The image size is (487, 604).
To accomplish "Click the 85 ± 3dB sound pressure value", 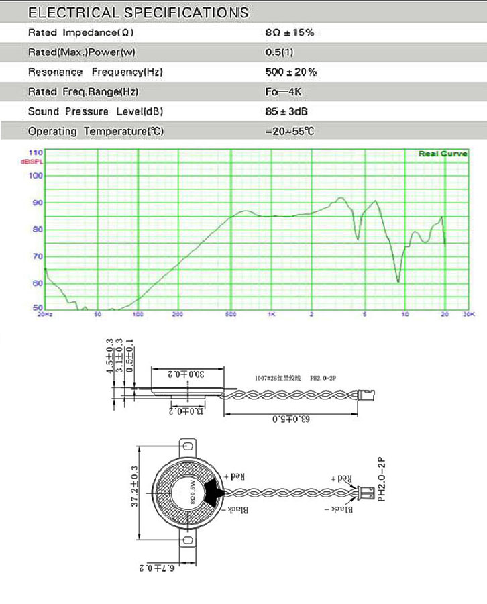I will tap(287, 111).
